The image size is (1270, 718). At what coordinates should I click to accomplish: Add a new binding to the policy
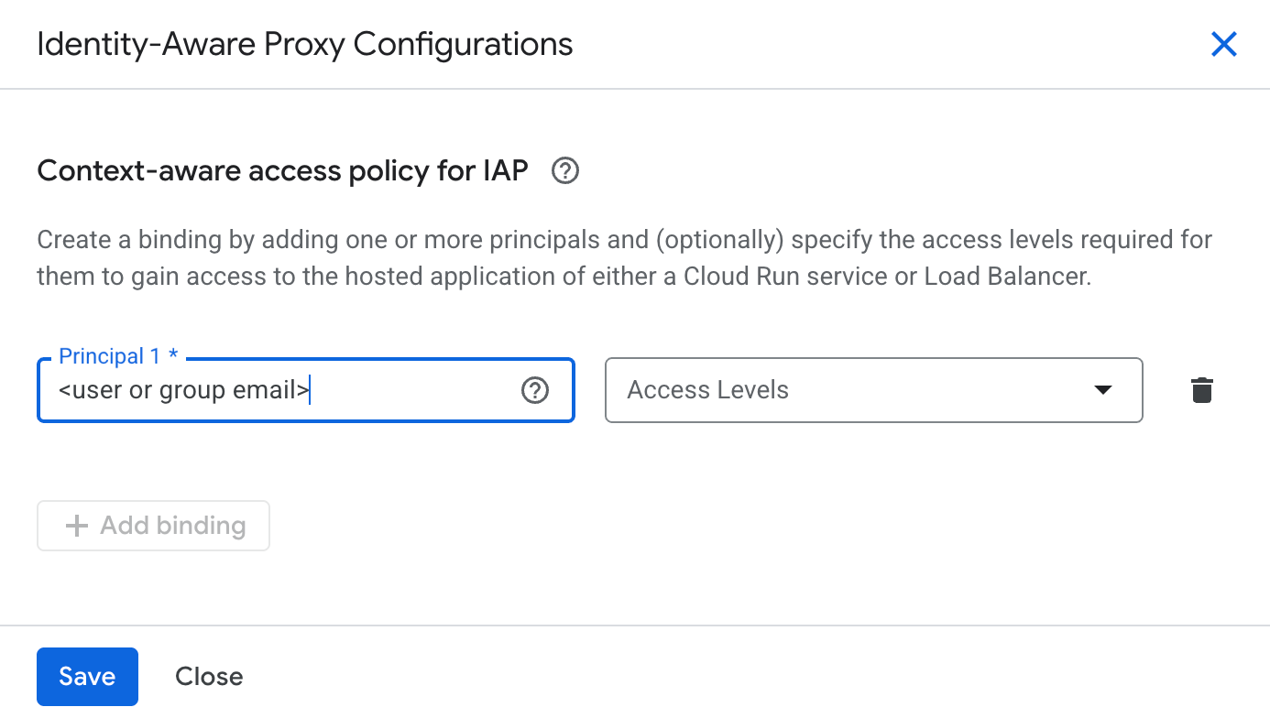coord(153,525)
